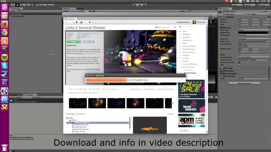Toggle the HDR checkbox
The image size is (271, 152).
click(x=239, y=65)
